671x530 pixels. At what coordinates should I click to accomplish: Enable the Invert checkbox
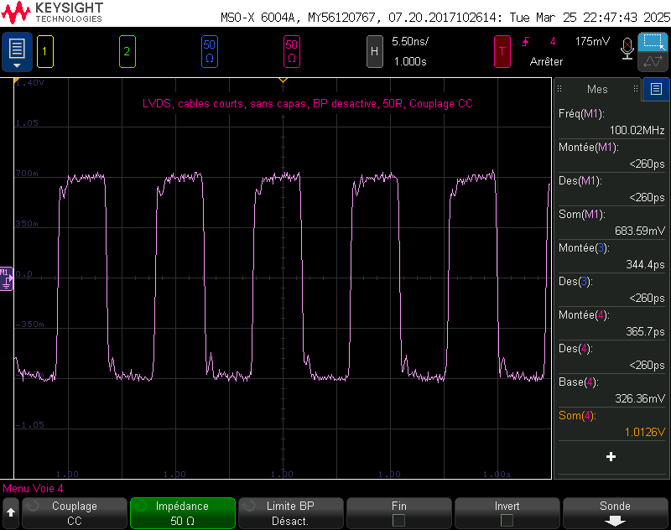[x=507, y=520]
